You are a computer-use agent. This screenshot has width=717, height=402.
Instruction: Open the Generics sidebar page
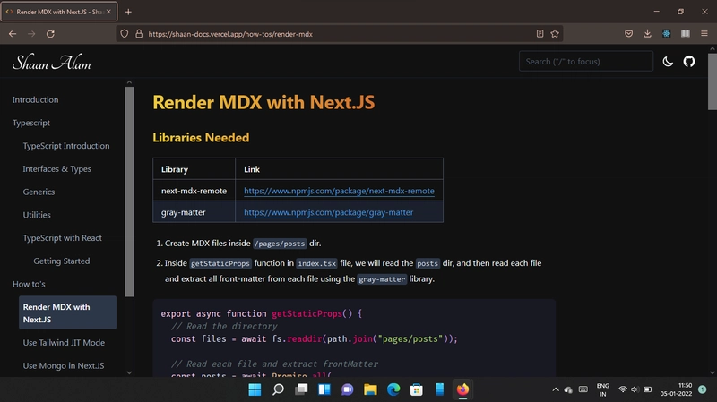coord(39,192)
